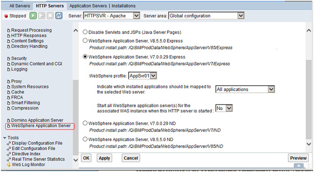Open Content Settings in the sidebar
This screenshot has height=172, width=314.
click(27, 41)
